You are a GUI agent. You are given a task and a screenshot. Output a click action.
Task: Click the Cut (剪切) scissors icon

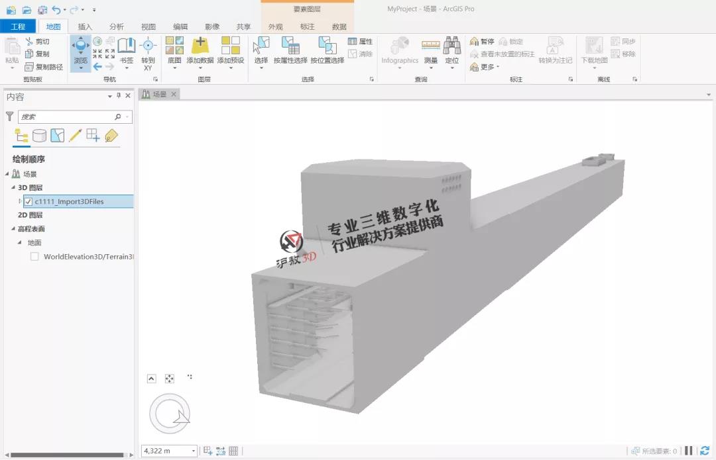pyautogui.click(x=29, y=42)
